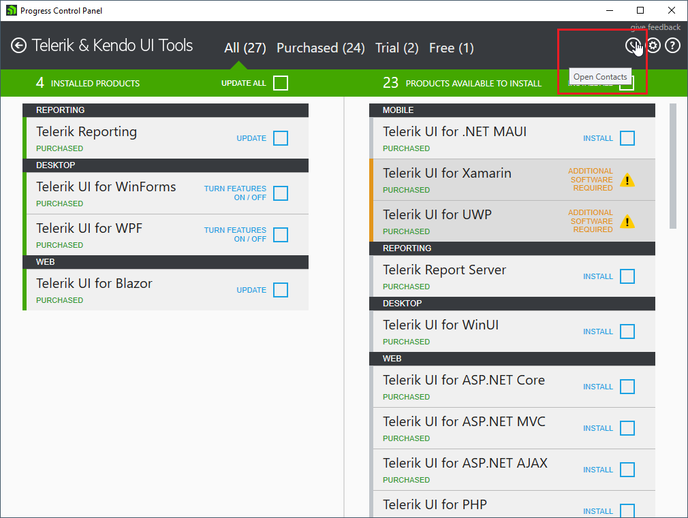Click the give feedback link

coord(655,27)
